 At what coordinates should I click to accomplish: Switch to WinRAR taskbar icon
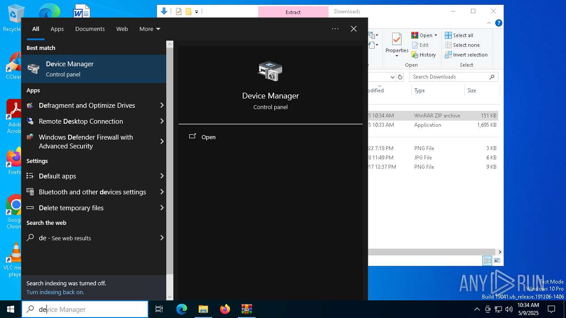point(246,309)
